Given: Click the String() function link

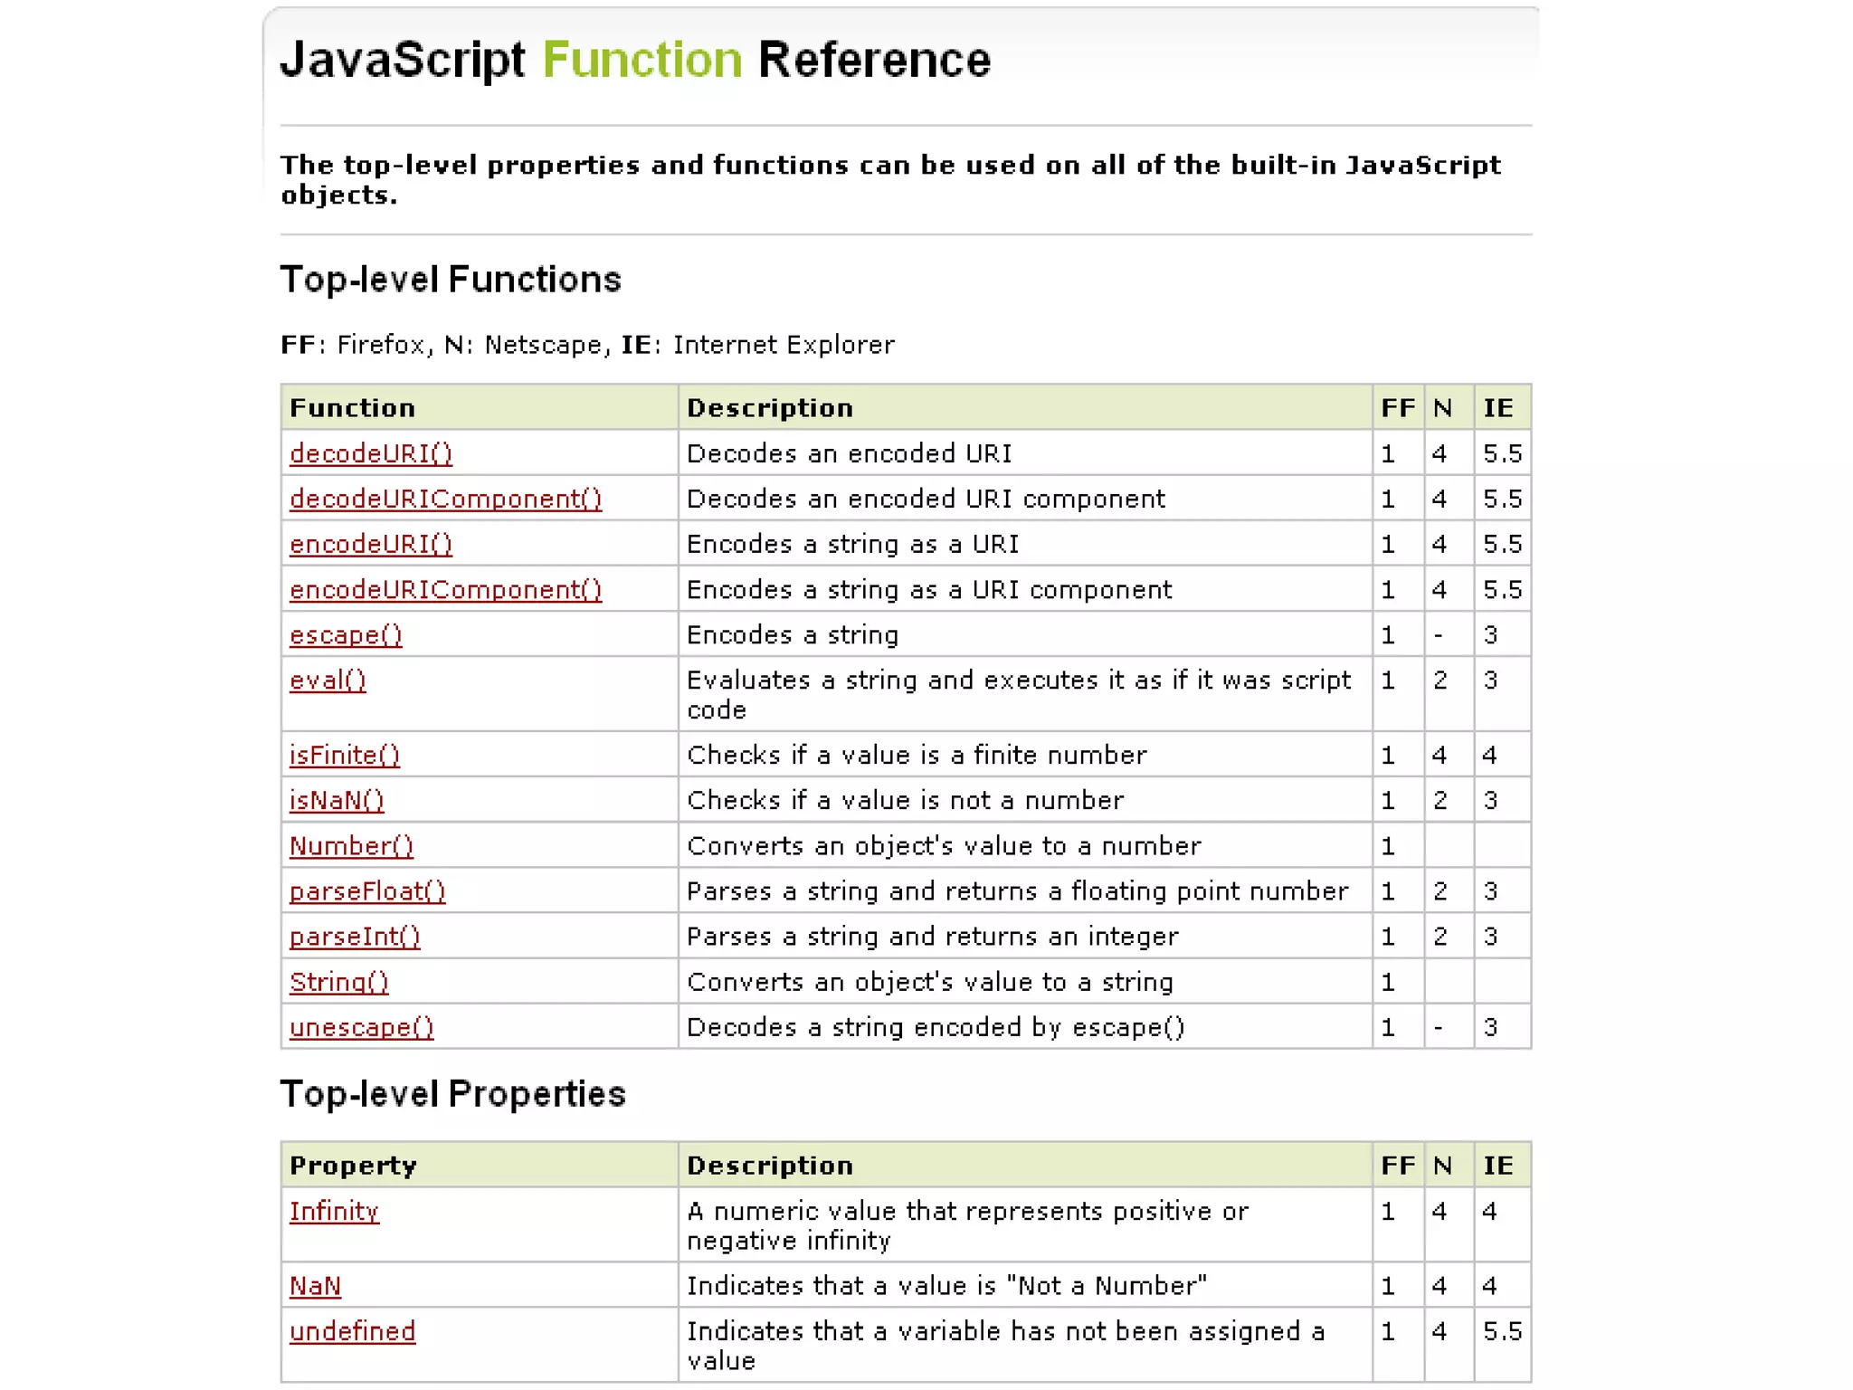Looking at the screenshot, I should click(x=338, y=982).
